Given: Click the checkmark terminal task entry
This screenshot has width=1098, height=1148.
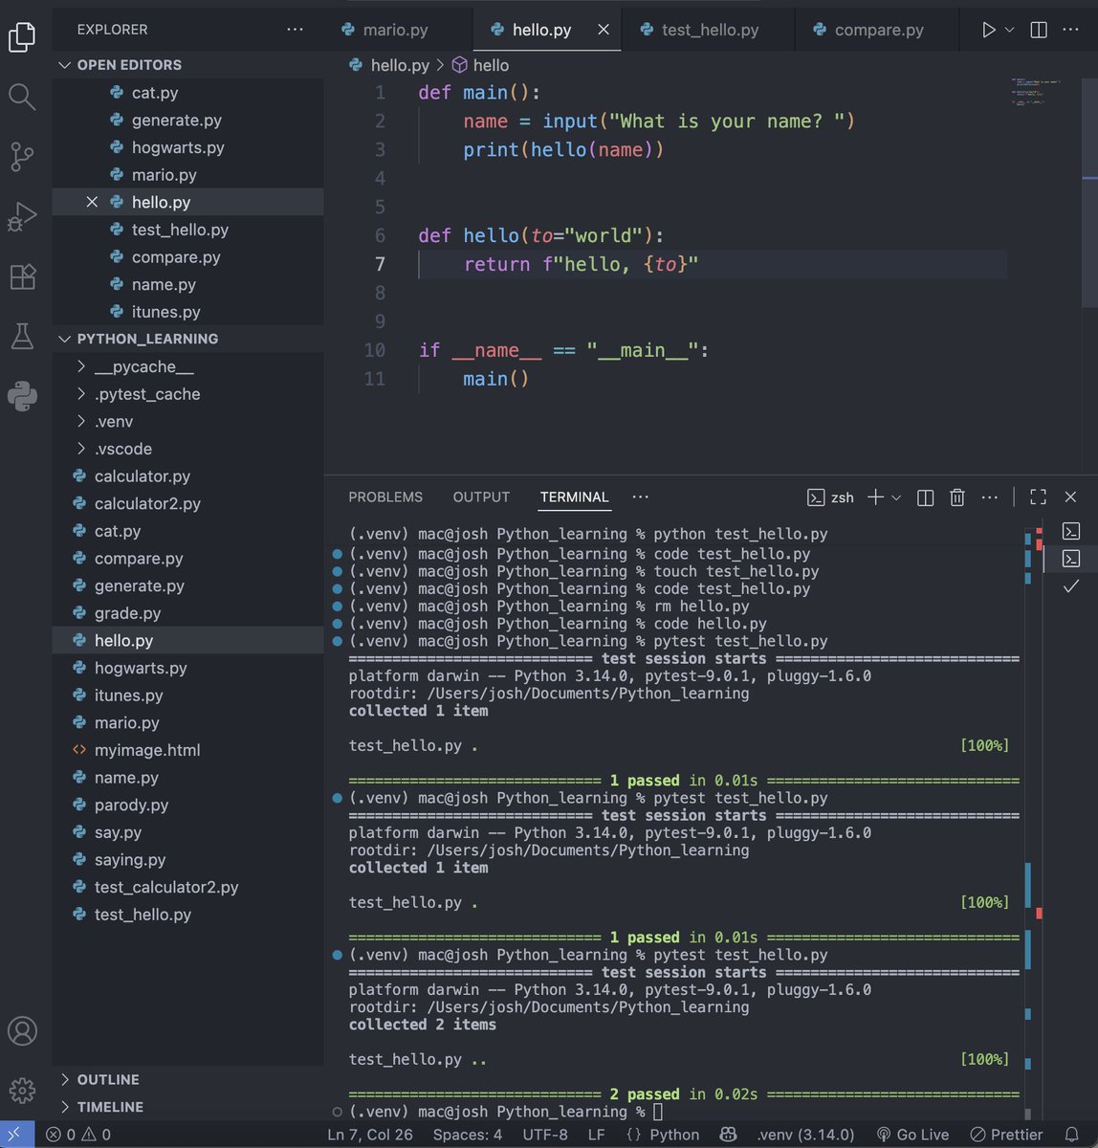Looking at the screenshot, I should pos(1071,585).
